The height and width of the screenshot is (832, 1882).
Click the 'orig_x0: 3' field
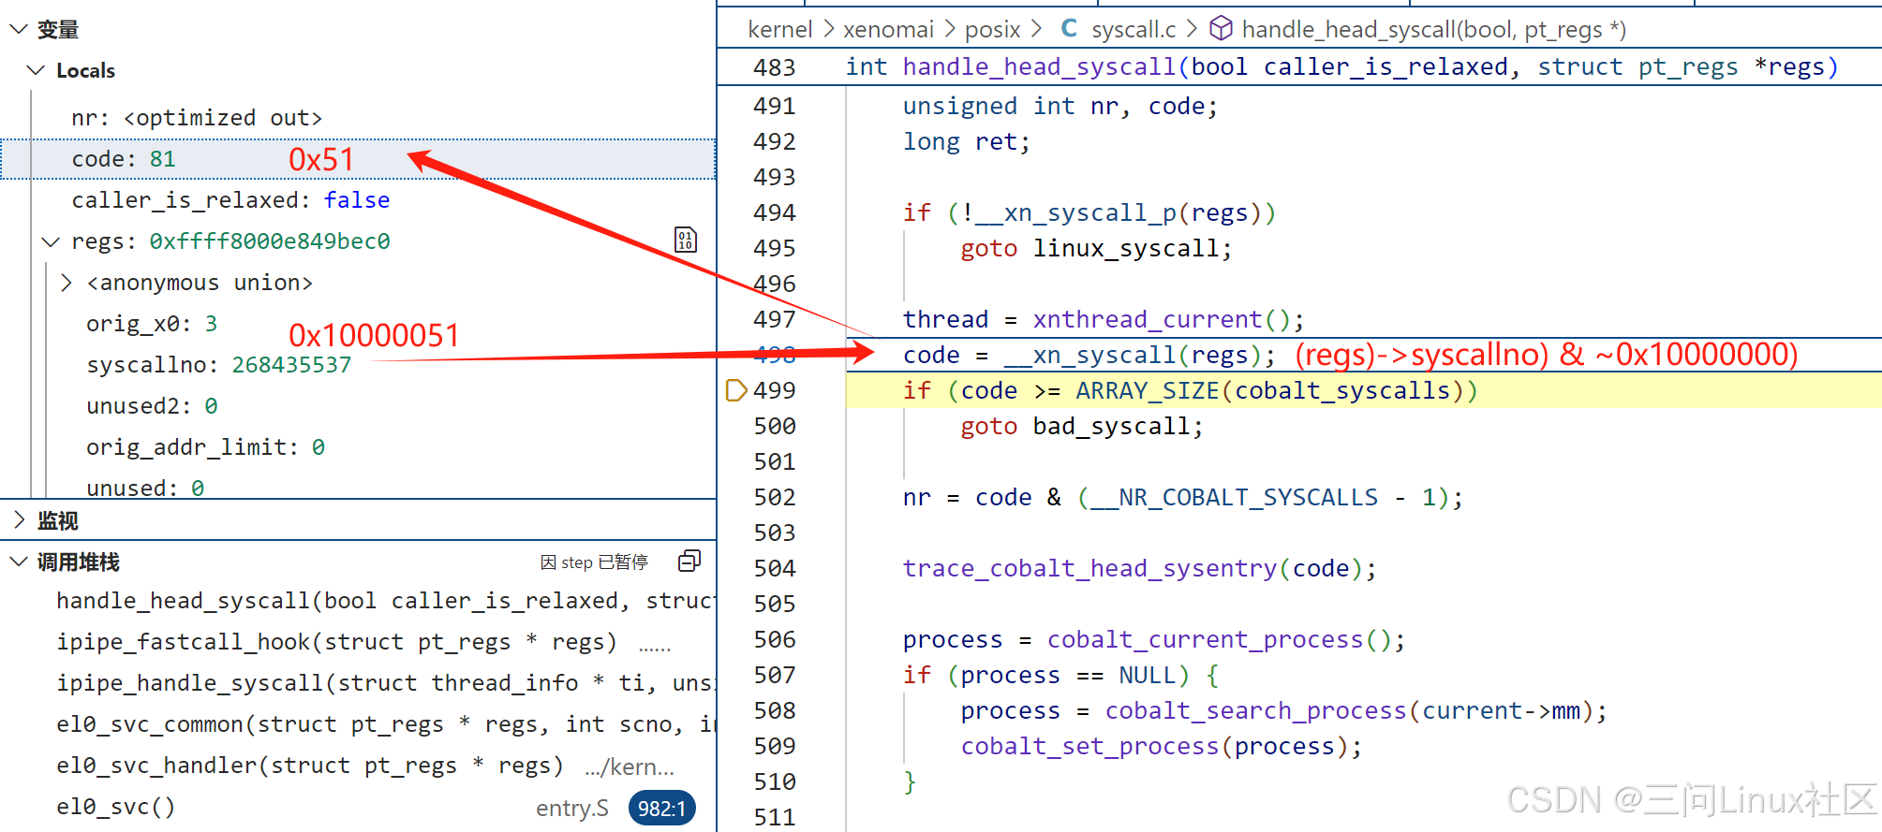[x=152, y=324]
